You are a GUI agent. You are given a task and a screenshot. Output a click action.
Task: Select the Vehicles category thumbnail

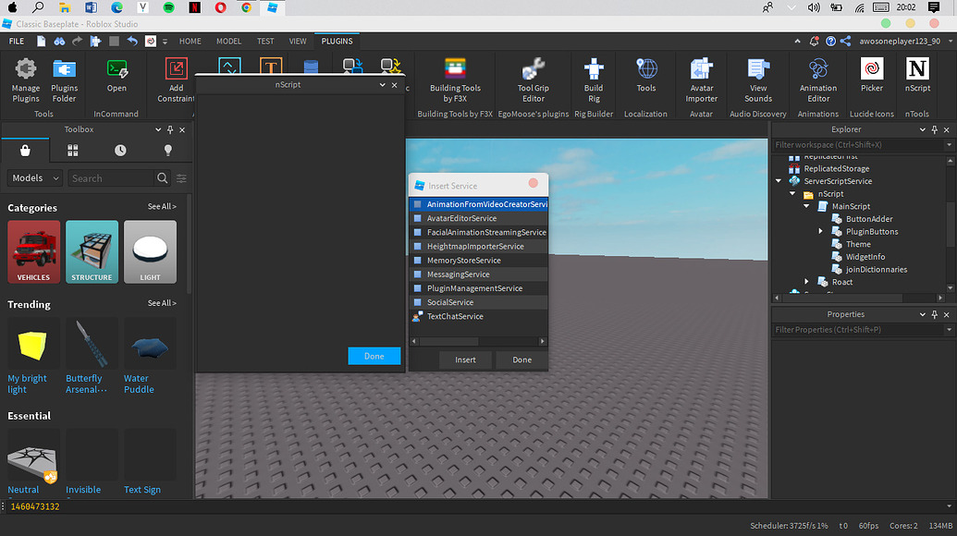pyautogui.click(x=33, y=252)
